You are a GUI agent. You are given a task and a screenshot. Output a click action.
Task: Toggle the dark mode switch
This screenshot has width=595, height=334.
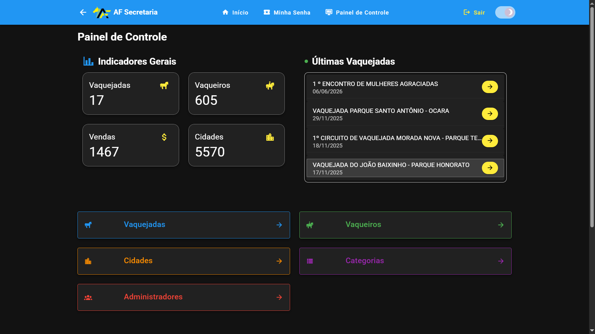505,12
